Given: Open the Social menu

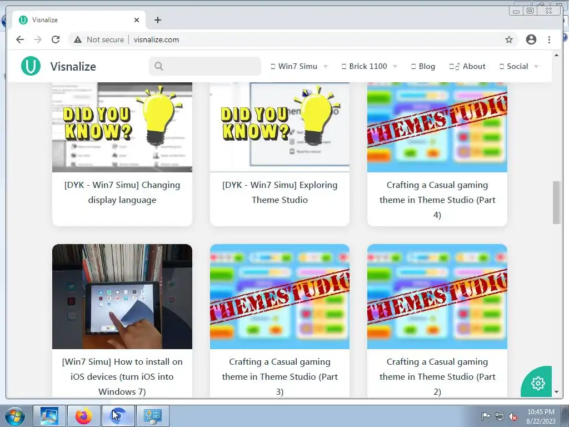Looking at the screenshot, I should [x=514, y=66].
